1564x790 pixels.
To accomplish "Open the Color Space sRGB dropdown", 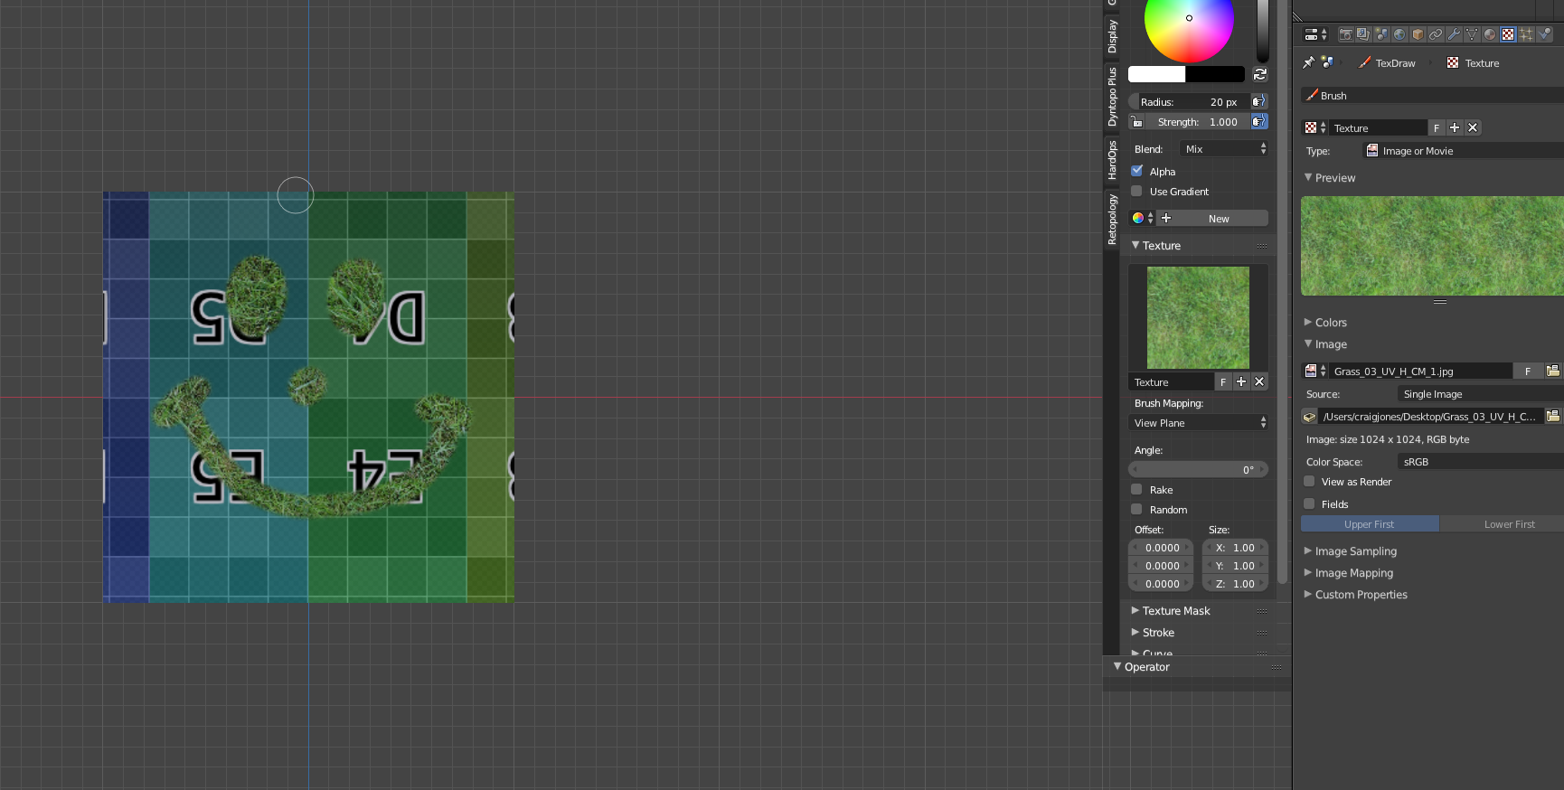I will [x=1480, y=461].
